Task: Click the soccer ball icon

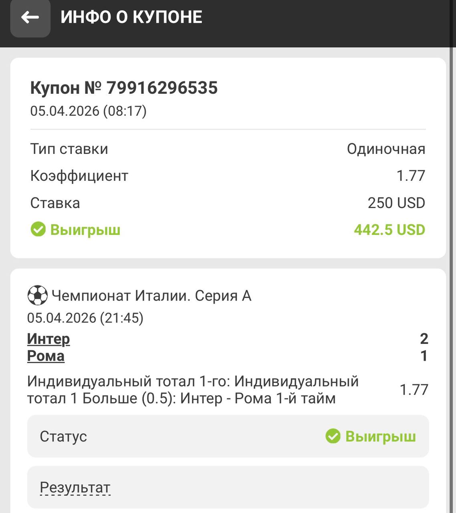Action: 37,296
